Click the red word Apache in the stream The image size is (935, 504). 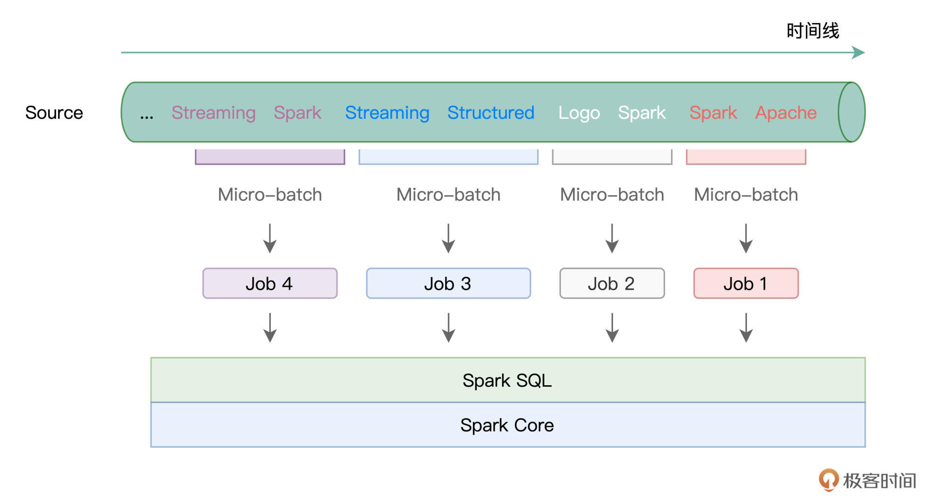pos(785,112)
